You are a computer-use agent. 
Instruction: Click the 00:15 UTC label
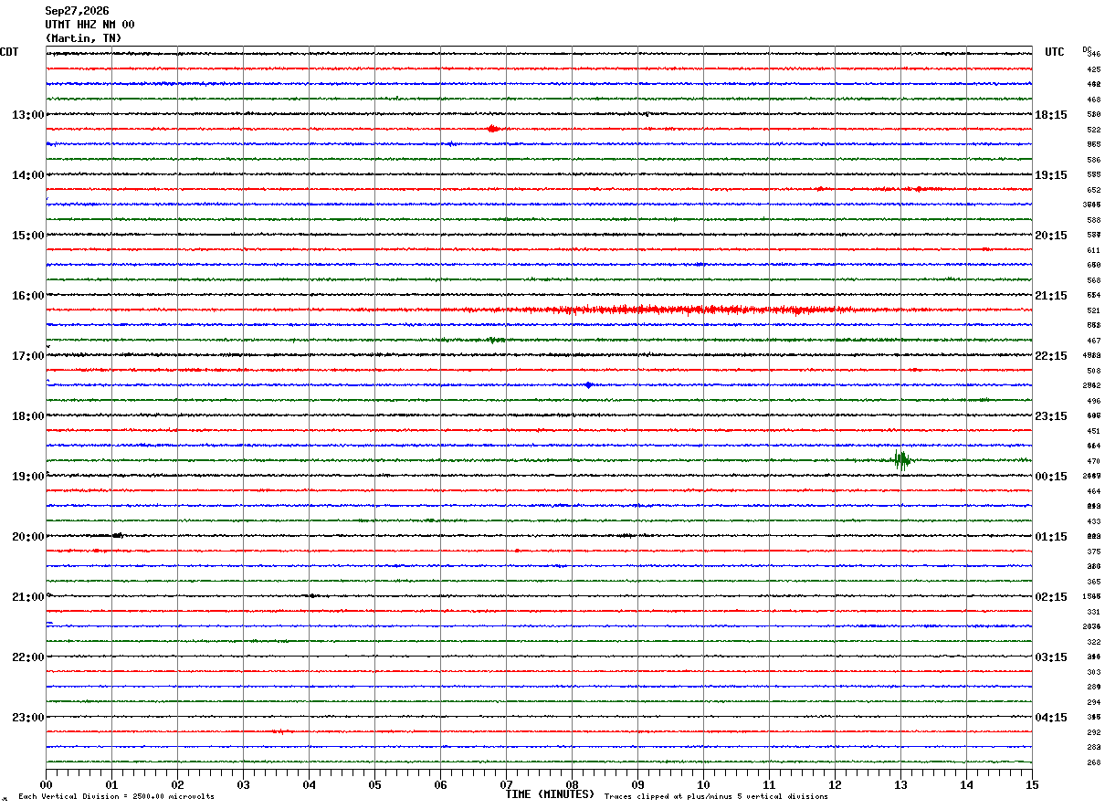(x=1051, y=477)
